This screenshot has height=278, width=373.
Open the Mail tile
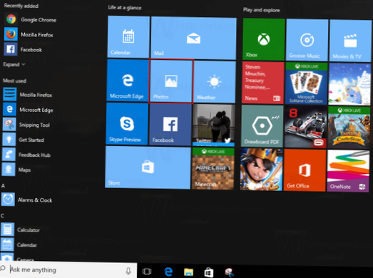(x=194, y=38)
